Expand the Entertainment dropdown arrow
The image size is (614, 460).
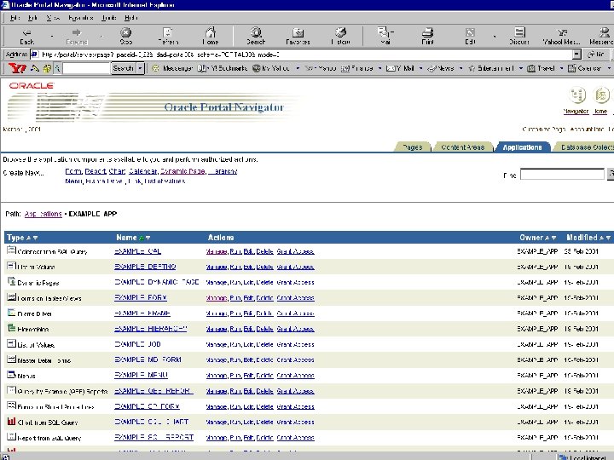coord(521,68)
